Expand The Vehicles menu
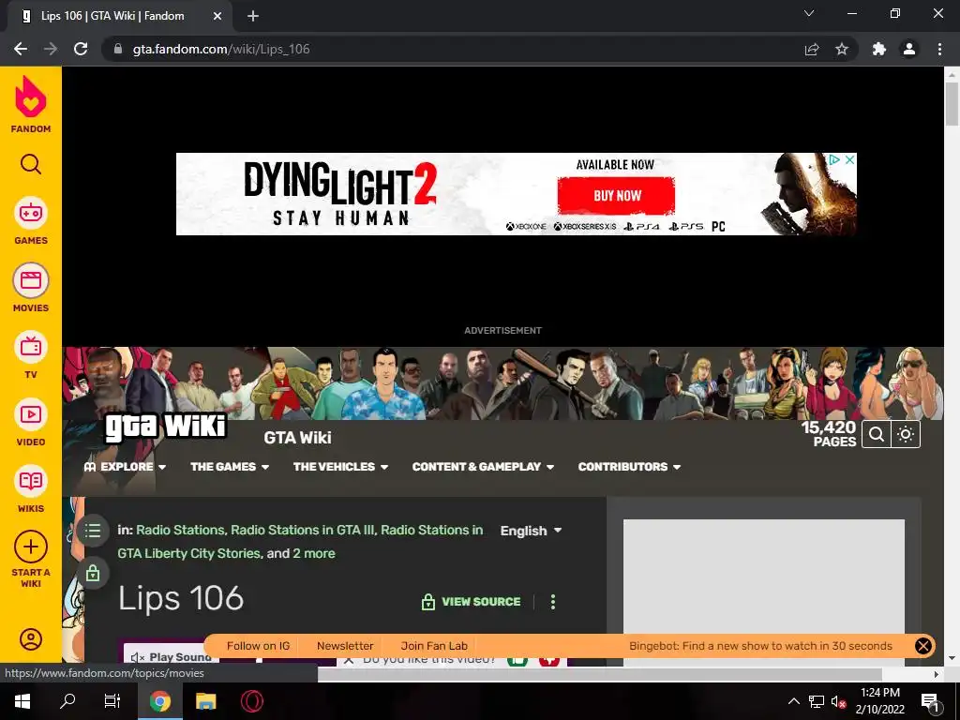Viewport: 960px width, 720px height. [x=340, y=467]
